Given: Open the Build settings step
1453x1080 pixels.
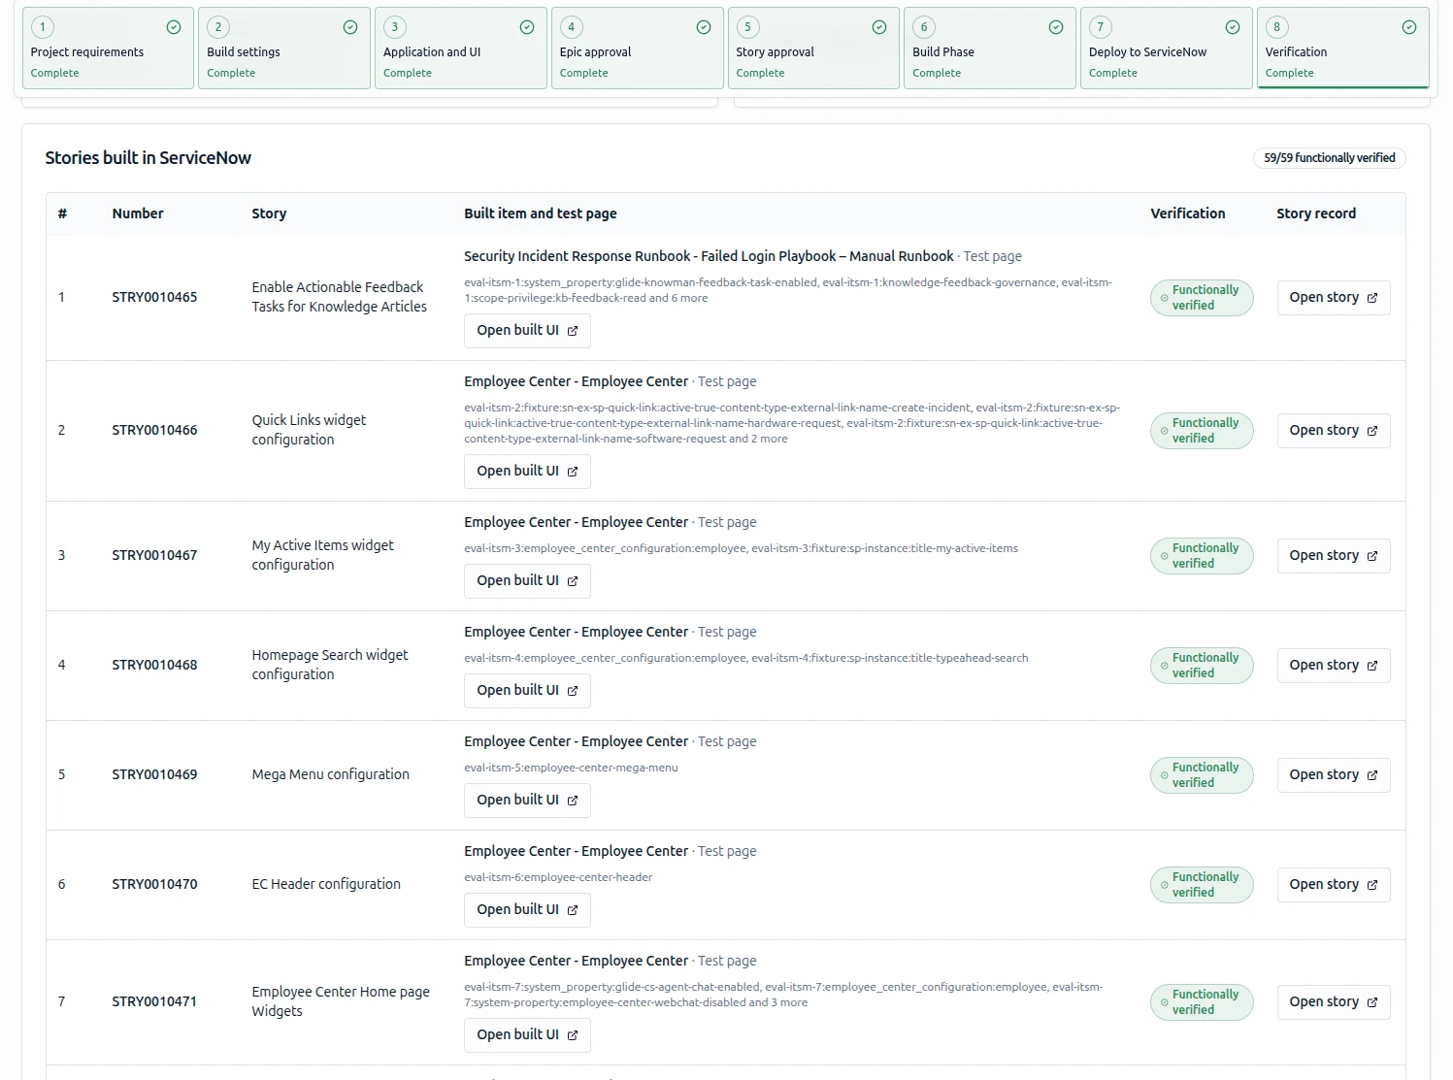Looking at the screenshot, I should click(x=284, y=49).
